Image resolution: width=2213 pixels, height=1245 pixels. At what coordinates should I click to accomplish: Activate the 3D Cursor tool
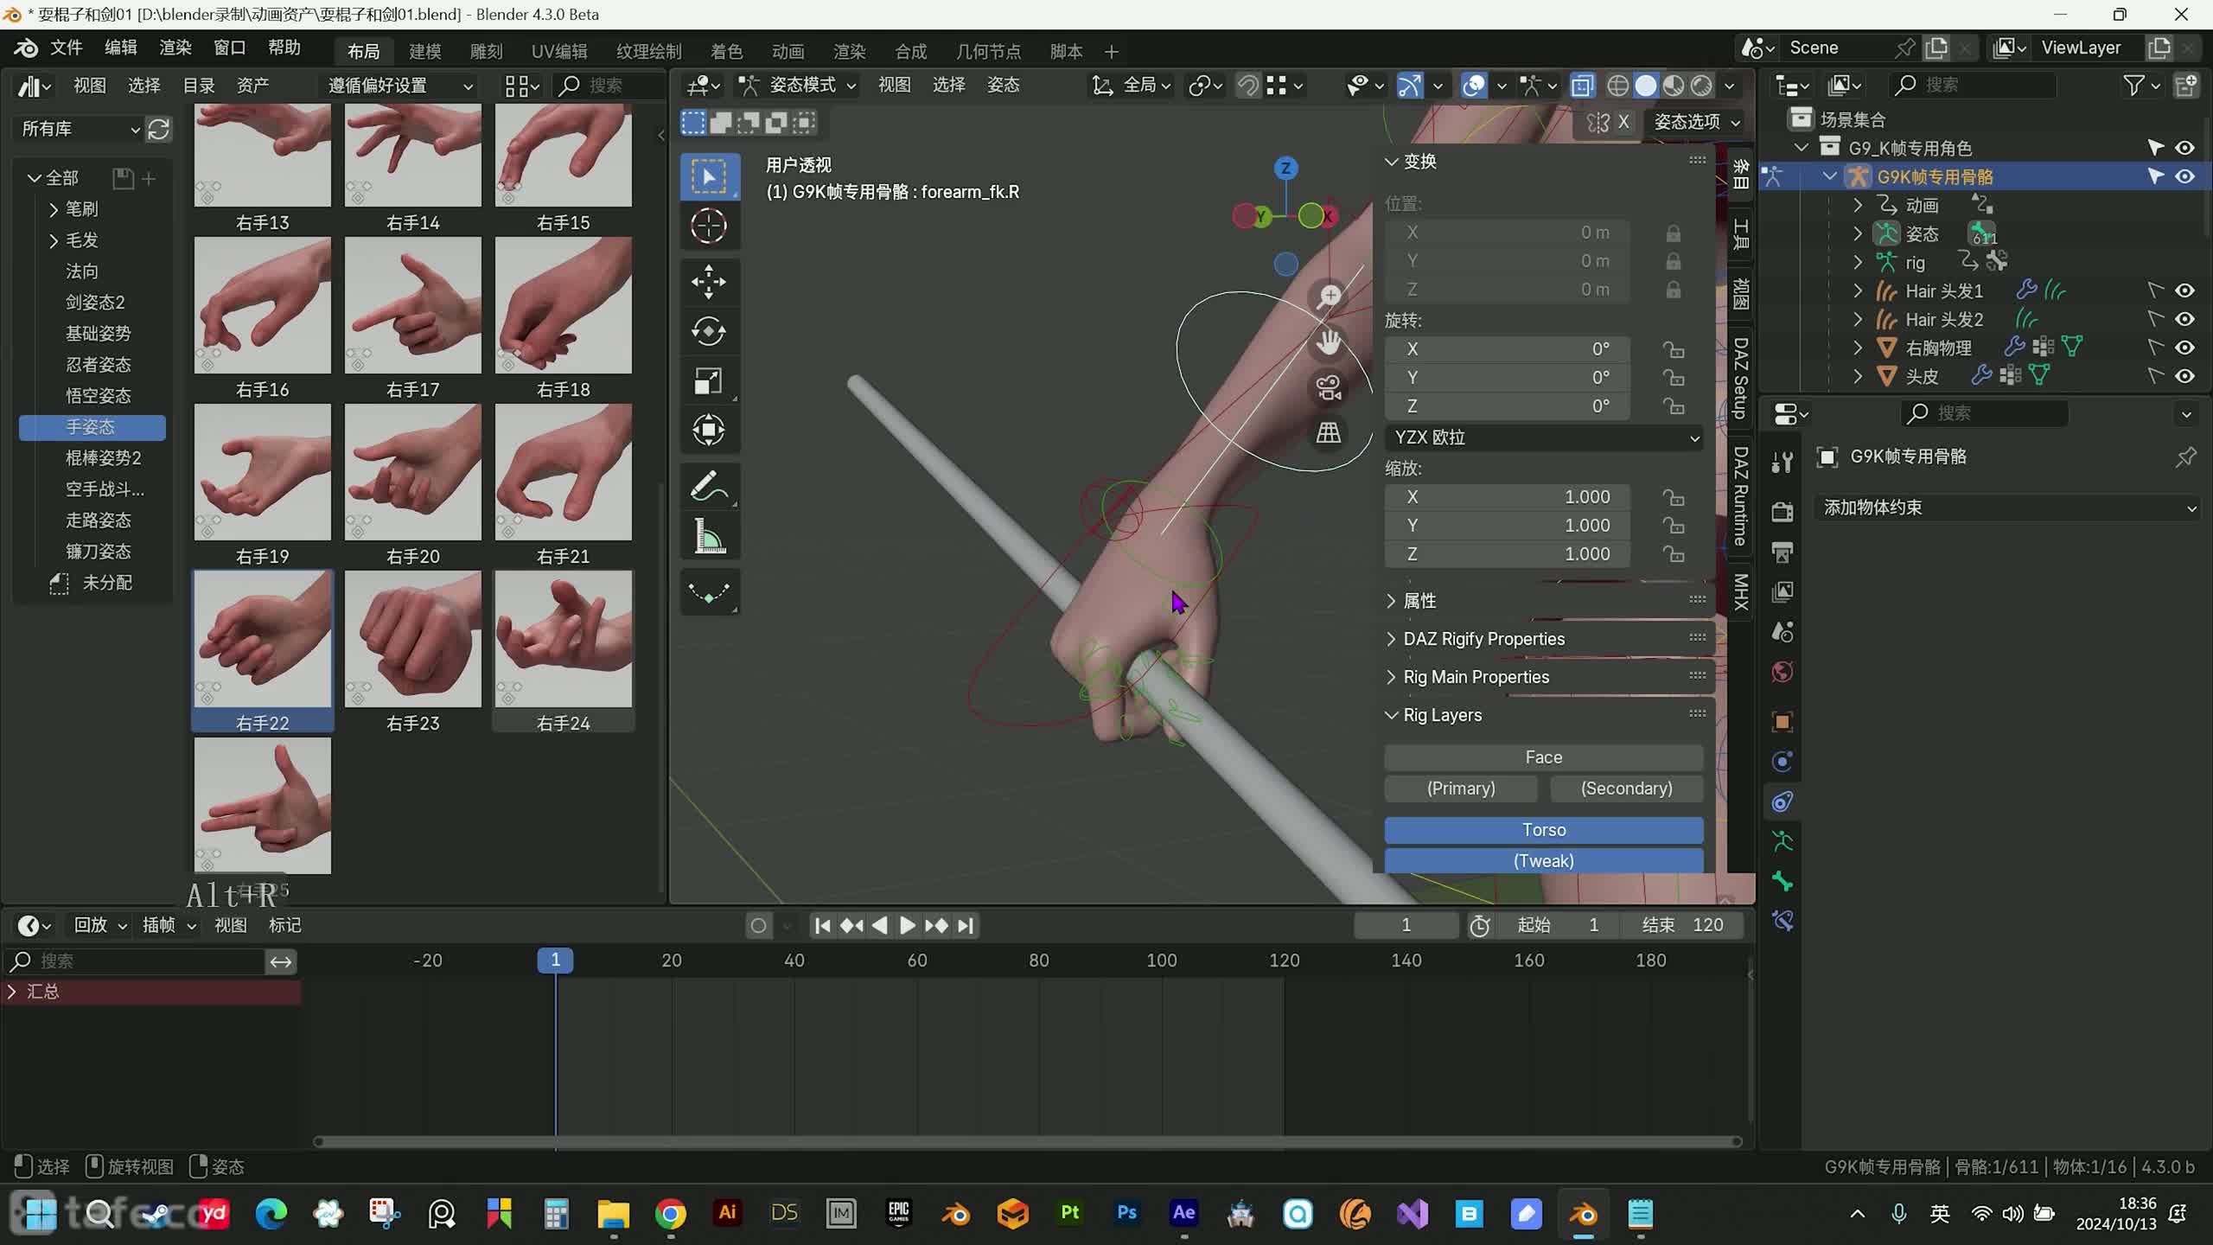[x=709, y=227]
